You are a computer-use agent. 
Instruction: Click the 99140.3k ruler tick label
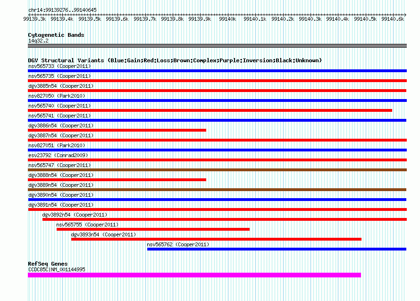click(x=310, y=19)
